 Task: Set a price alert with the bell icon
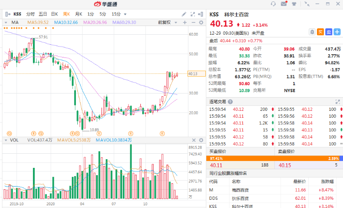(x=312, y=32)
